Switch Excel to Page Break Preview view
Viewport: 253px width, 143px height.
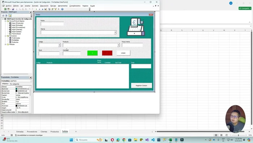point(227,135)
